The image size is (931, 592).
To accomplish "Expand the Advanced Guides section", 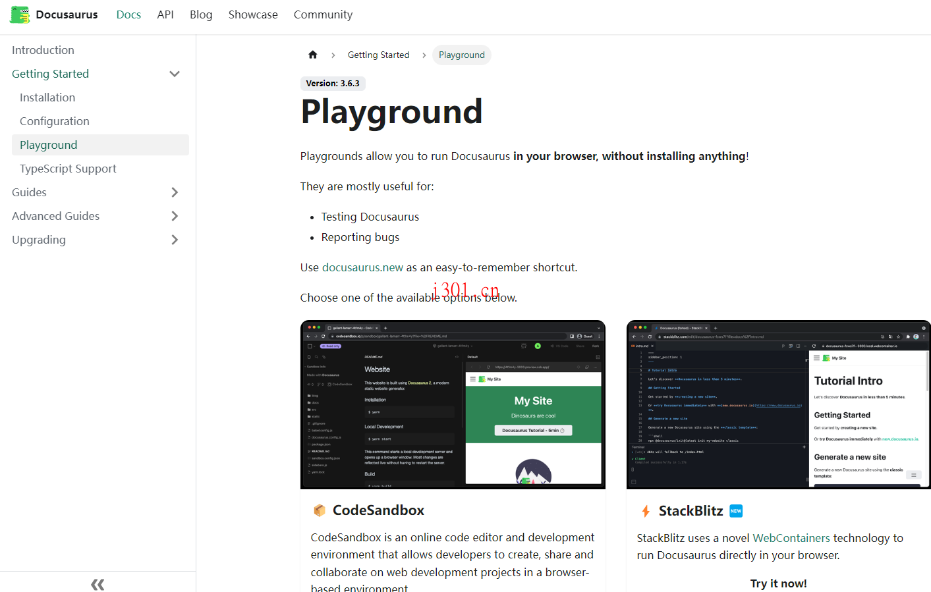I will click(175, 216).
